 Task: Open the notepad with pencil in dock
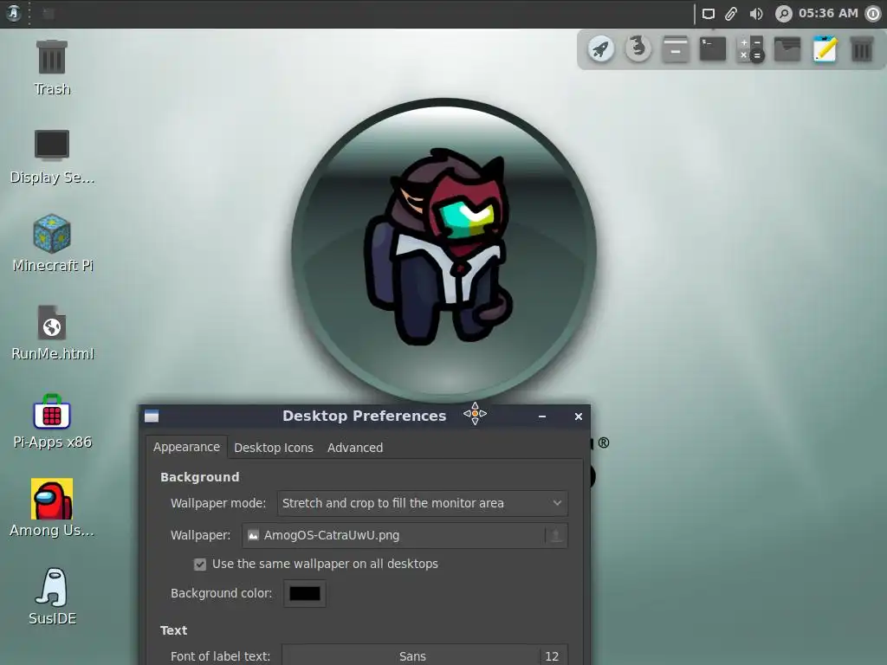coord(825,49)
